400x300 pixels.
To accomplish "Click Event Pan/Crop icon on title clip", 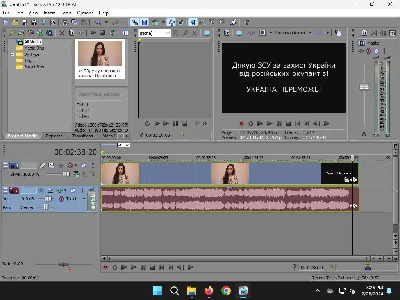I will 346,180.
